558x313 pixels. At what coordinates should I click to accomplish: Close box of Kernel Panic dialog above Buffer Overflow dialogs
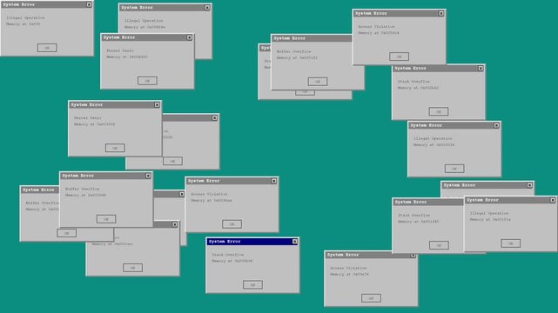pyautogui.click(x=157, y=105)
